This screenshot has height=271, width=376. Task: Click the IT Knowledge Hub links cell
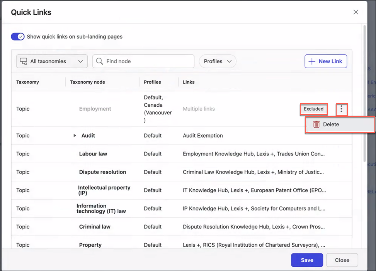254,190
